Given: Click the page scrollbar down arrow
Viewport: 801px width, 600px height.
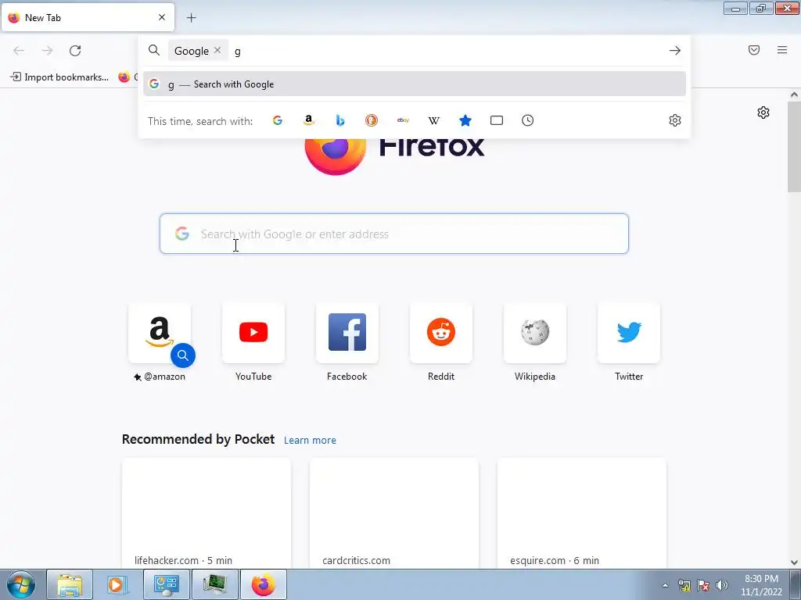Looking at the screenshot, I should coord(794,562).
